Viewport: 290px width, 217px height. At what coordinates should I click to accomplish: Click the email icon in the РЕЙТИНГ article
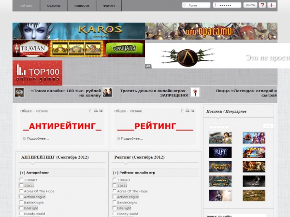[192, 110]
